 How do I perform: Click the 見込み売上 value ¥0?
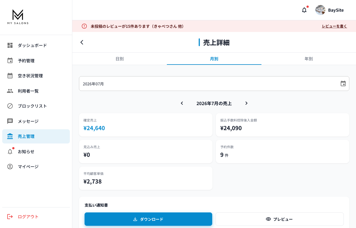coord(87,155)
